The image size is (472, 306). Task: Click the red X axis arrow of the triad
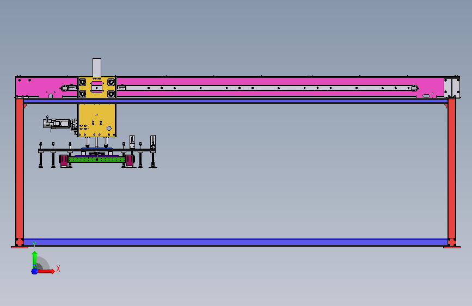point(46,271)
